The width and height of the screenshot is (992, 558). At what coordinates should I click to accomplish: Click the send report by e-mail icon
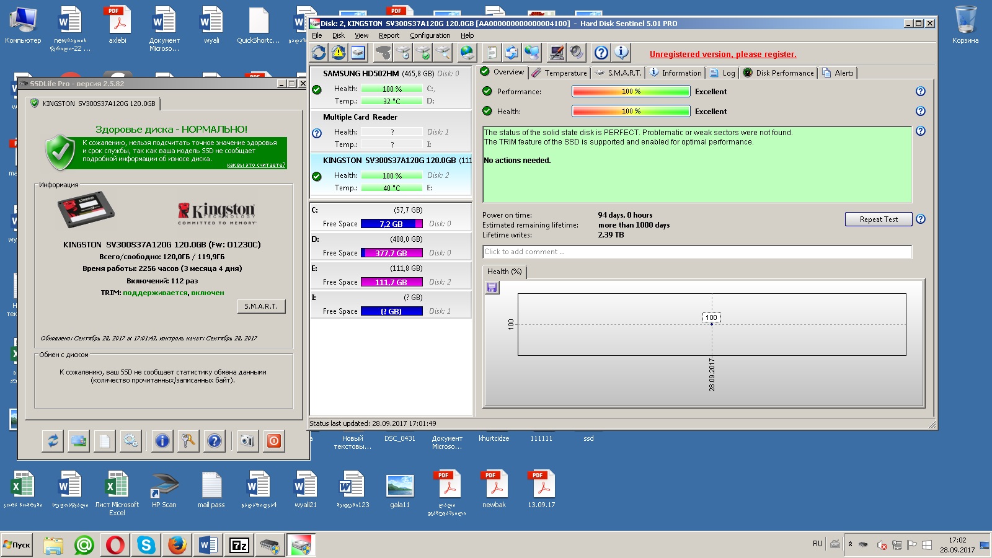coord(511,53)
